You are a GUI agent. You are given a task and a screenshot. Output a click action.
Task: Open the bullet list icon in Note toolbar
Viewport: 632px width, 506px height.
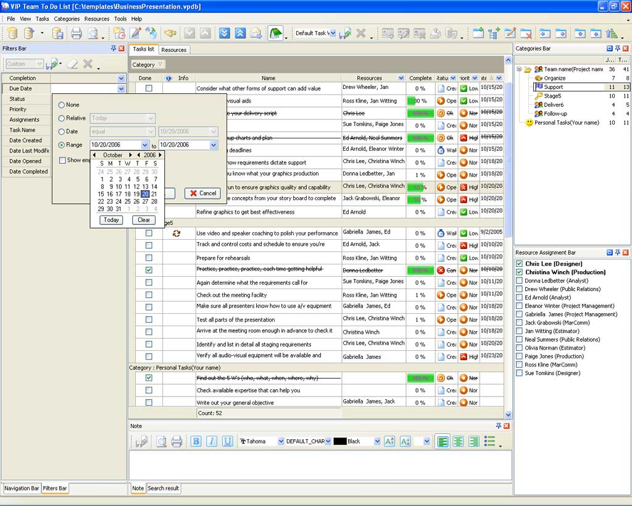[490, 441]
